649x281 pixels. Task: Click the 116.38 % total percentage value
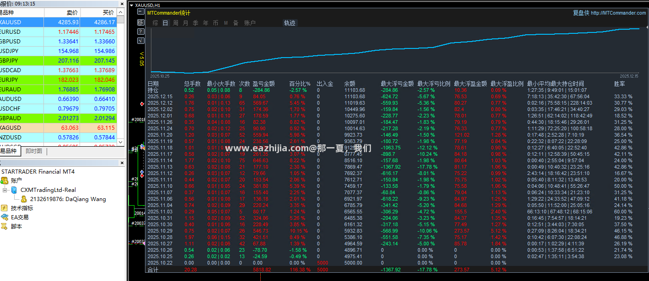pos(300,270)
